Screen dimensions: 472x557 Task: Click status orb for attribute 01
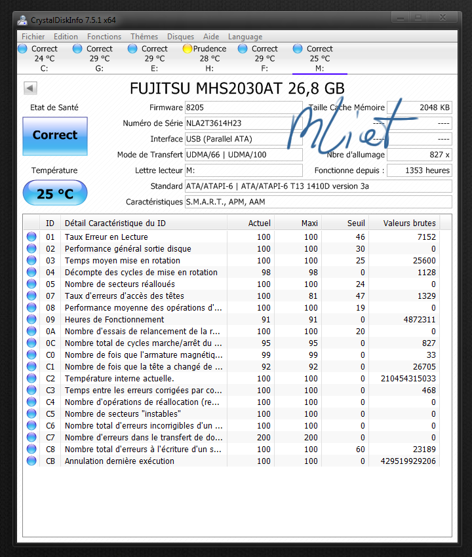click(31, 237)
